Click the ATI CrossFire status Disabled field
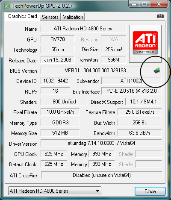Viewport: 171px width, 200px height. click(102, 175)
